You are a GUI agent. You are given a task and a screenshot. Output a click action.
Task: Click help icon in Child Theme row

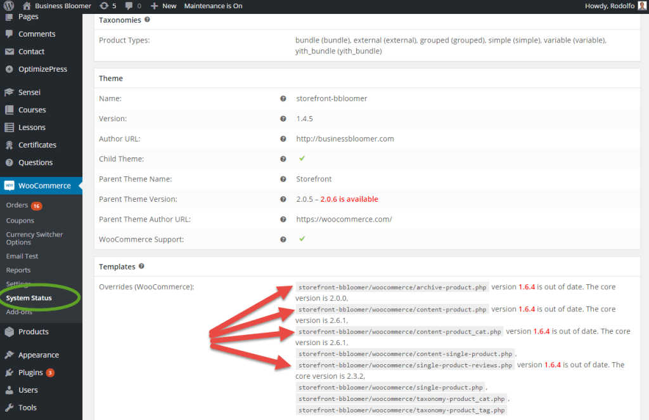283,159
